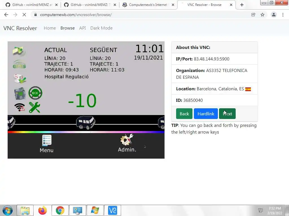Open the Chrome profile avatar
Viewport: 289px width, 216px height.
click(x=274, y=15)
